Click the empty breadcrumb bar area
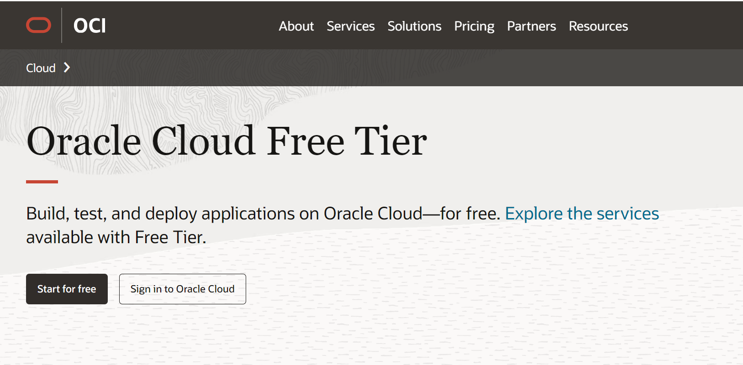This screenshot has height=365, width=743. [x=411, y=68]
